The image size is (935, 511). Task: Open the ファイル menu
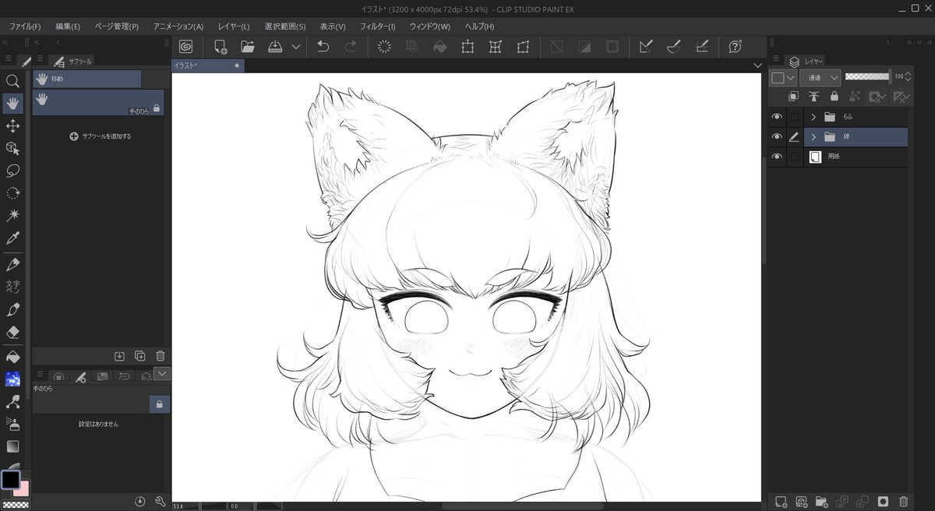[x=26, y=26]
